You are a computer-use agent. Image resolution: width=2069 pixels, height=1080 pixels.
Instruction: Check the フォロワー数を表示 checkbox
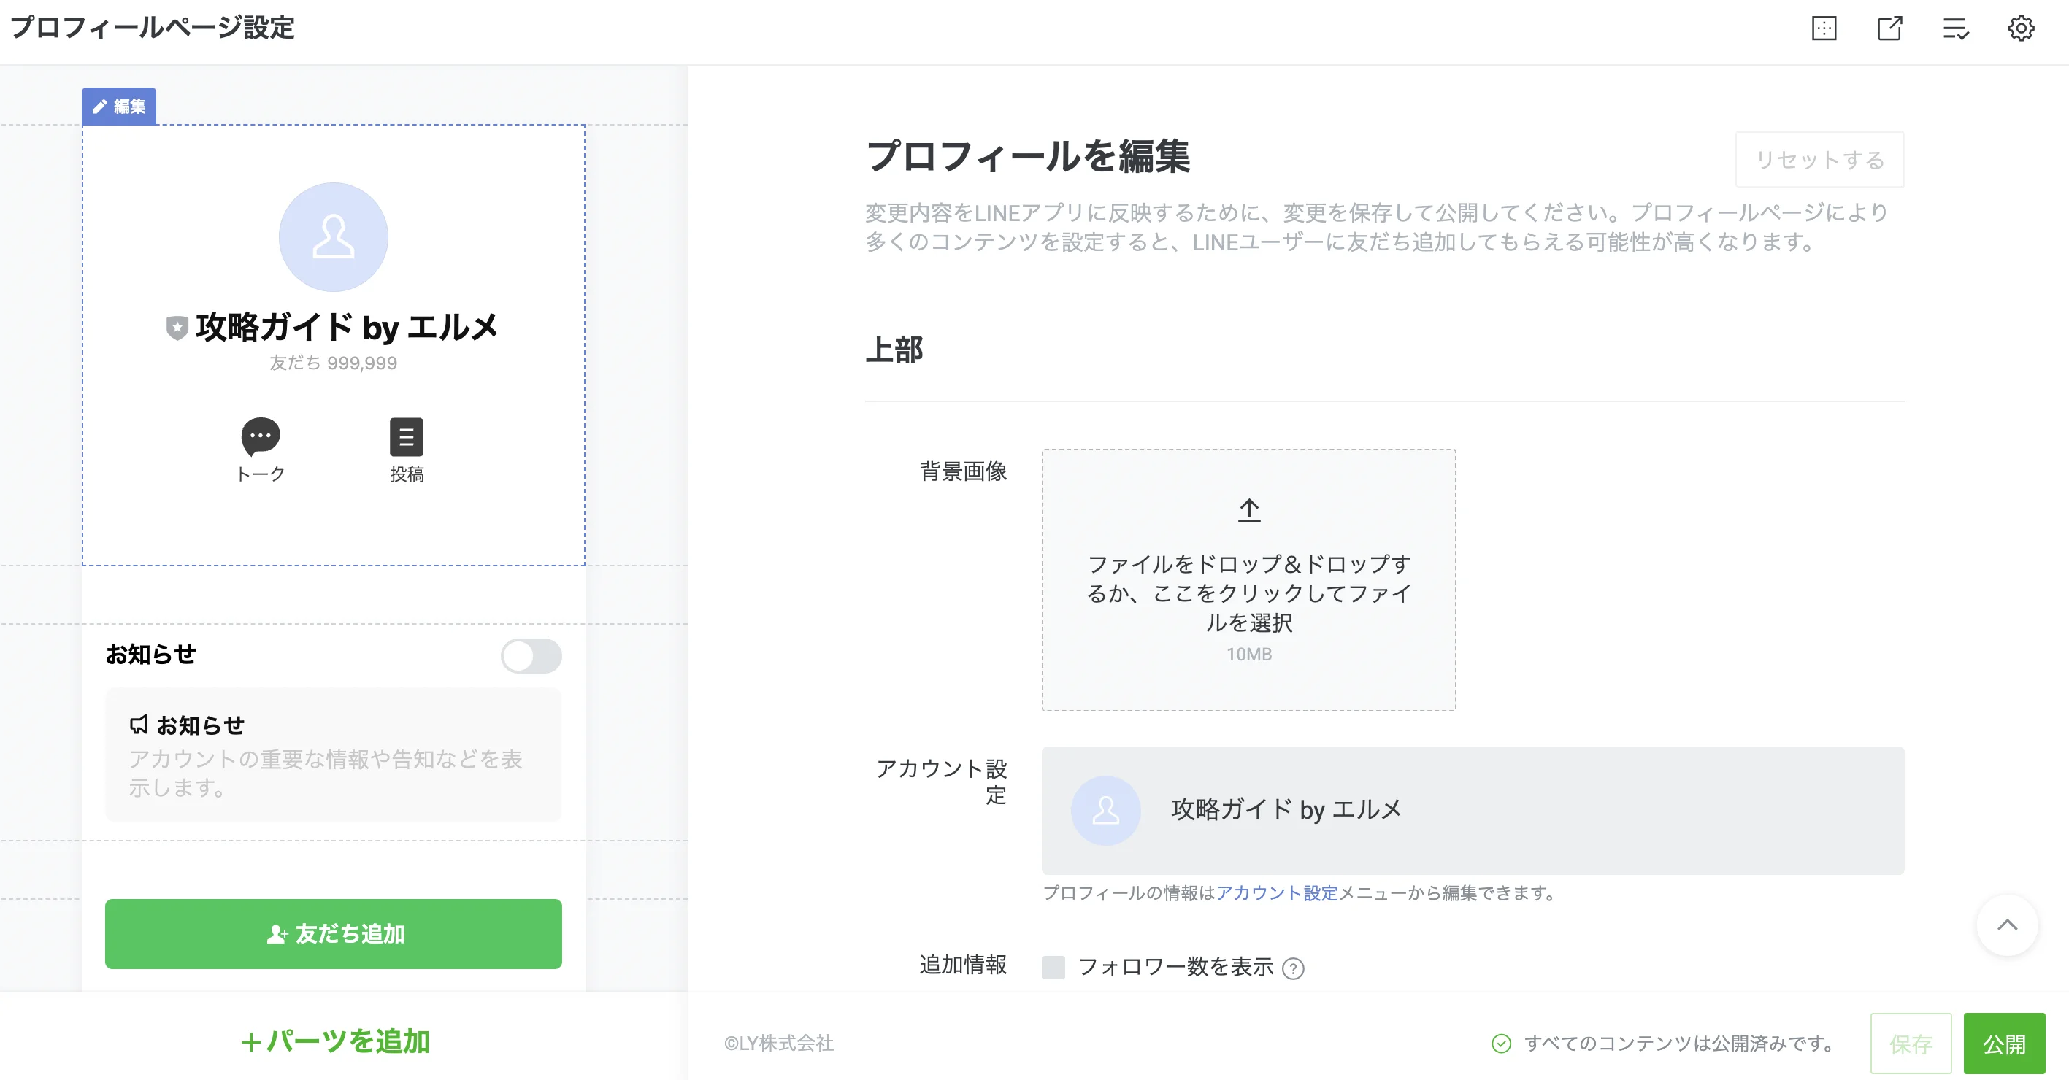pos(1053,967)
